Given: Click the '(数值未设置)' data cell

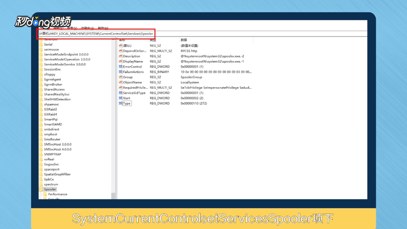Looking at the screenshot, I should click(x=189, y=46).
